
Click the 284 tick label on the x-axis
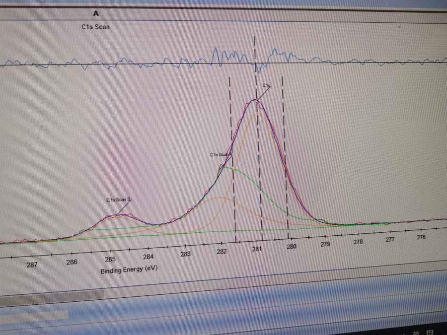coord(148,257)
